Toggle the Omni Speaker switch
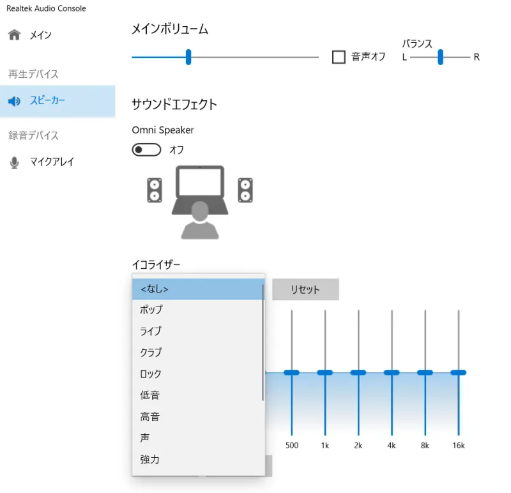The height and width of the screenshot is (493, 511). click(x=146, y=149)
